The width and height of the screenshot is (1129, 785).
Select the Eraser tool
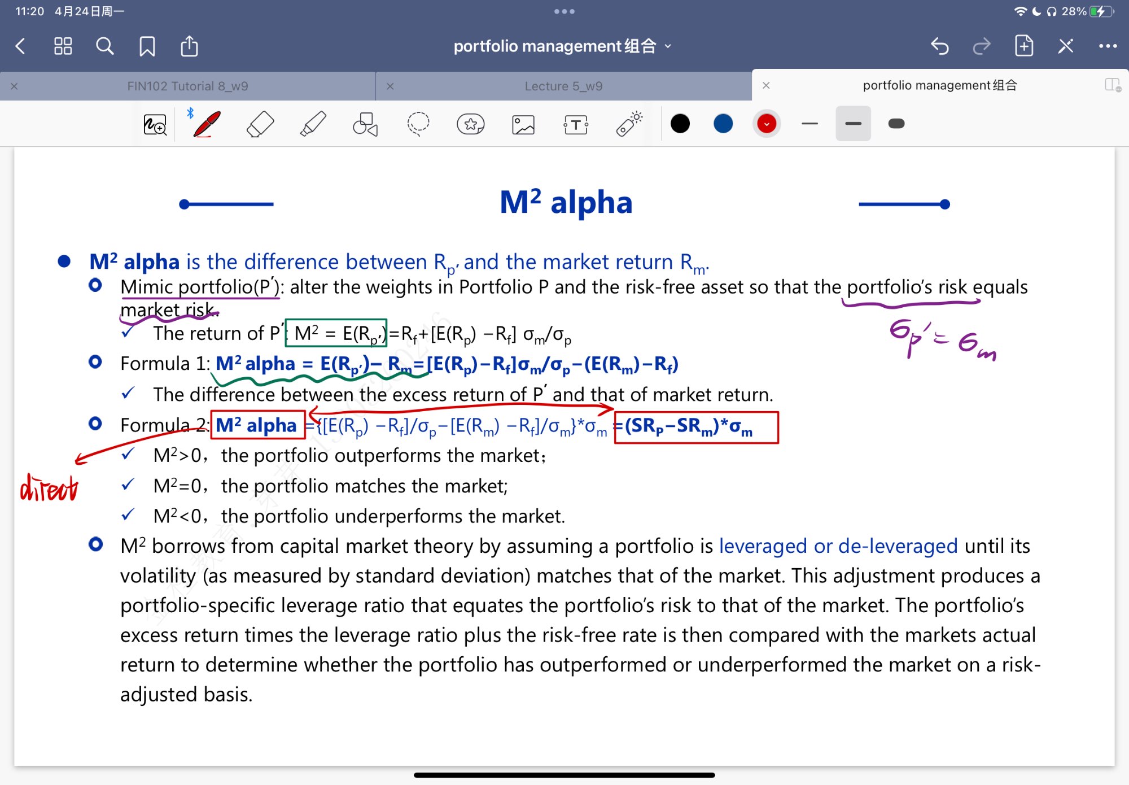260,124
